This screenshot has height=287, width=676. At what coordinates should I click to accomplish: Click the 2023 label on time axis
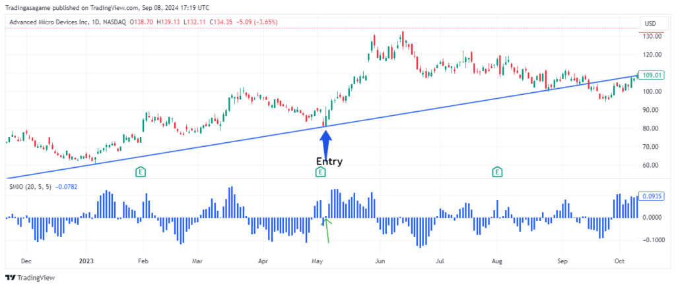click(86, 261)
